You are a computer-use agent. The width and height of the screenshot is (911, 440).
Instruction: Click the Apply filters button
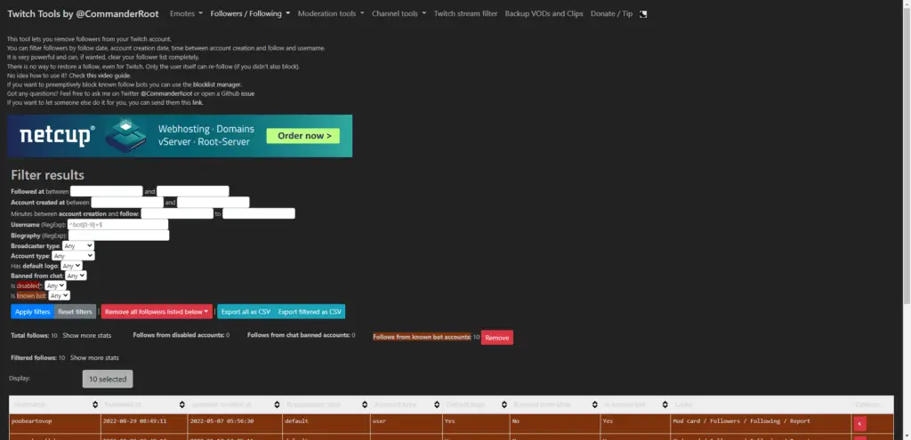(x=33, y=312)
